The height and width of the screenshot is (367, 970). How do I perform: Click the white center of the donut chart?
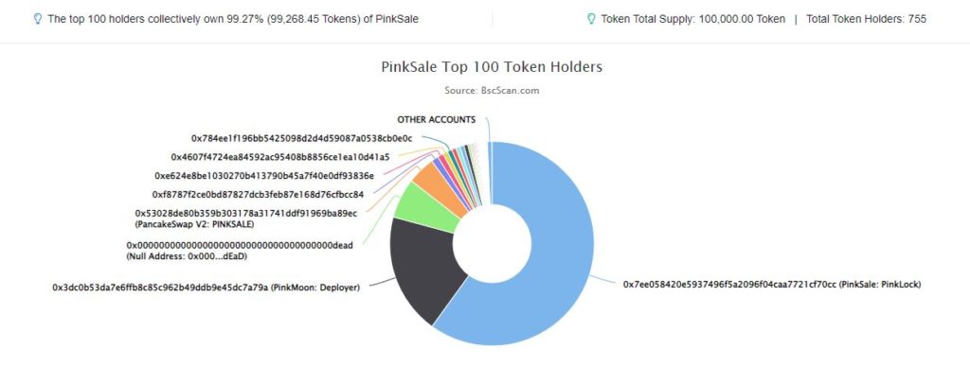(492, 243)
